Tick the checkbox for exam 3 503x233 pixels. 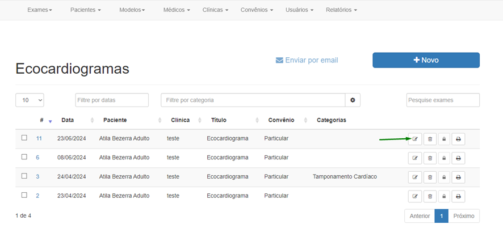[x=24, y=176]
